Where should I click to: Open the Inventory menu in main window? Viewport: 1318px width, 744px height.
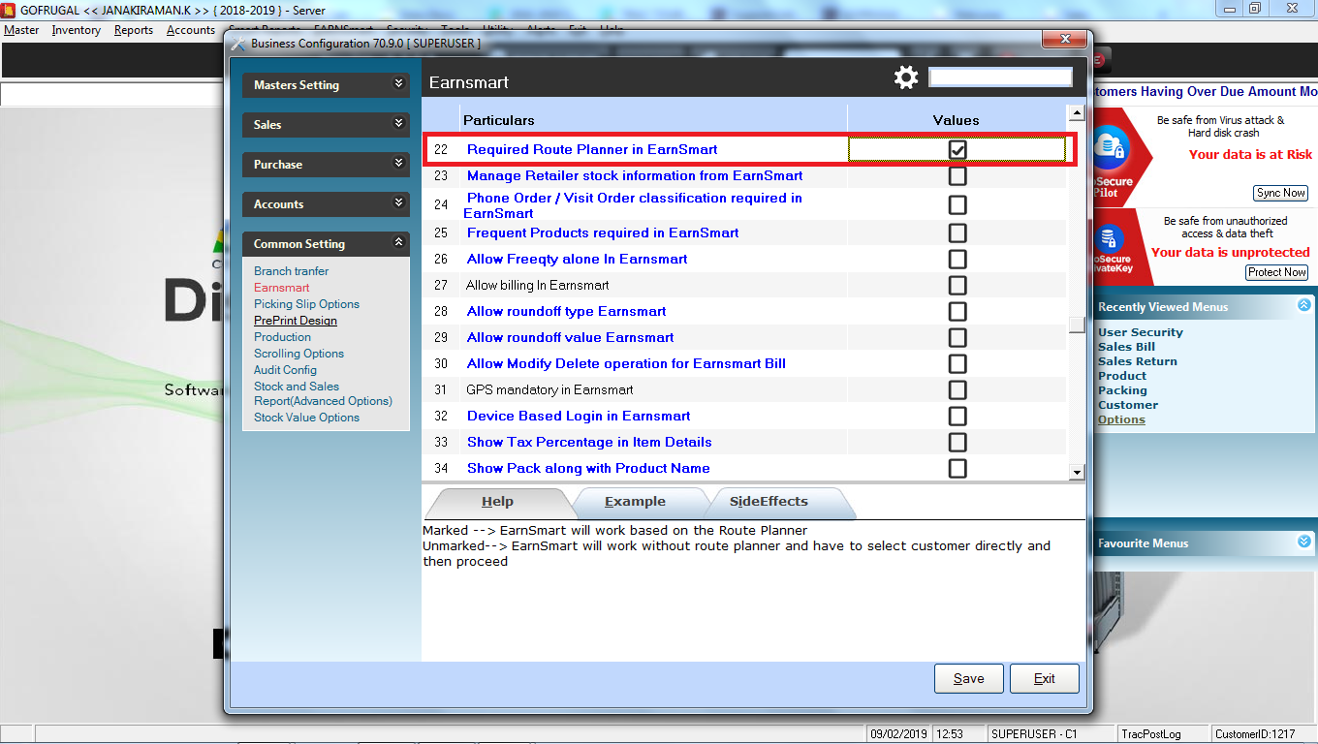point(77,30)
